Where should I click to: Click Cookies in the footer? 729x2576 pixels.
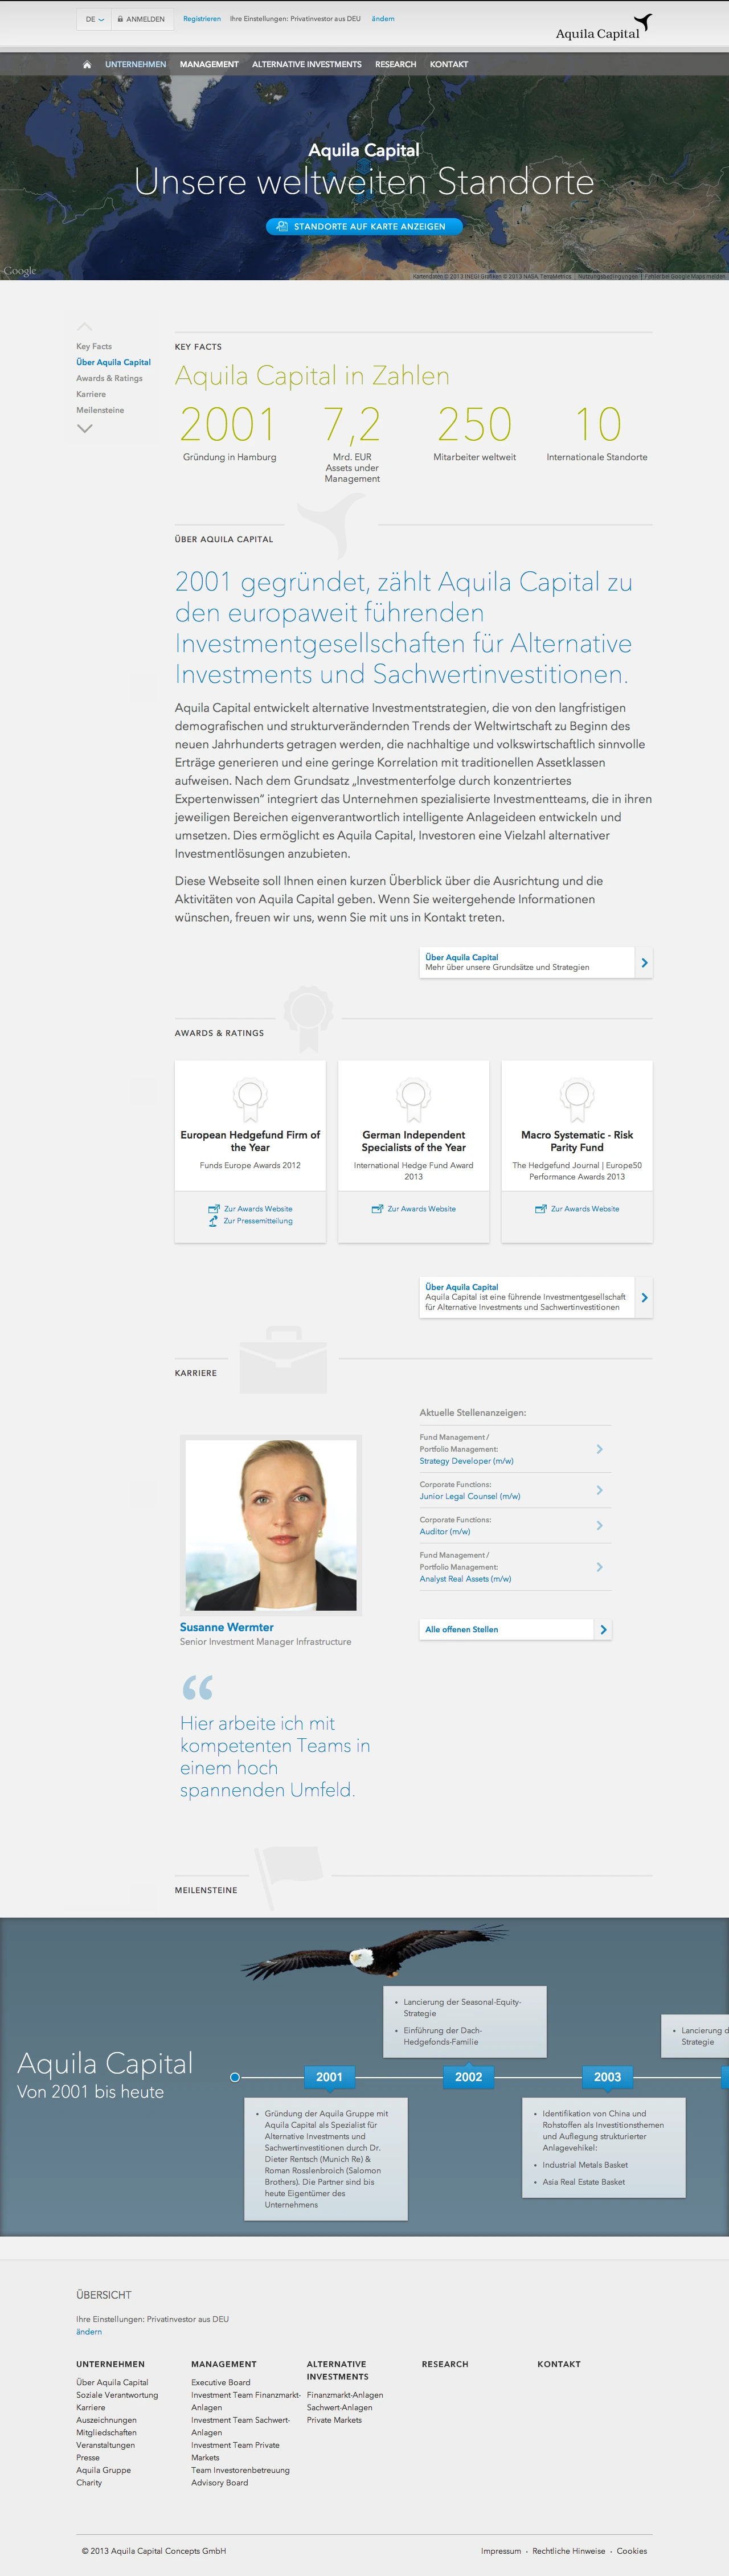pos(632,2550)
